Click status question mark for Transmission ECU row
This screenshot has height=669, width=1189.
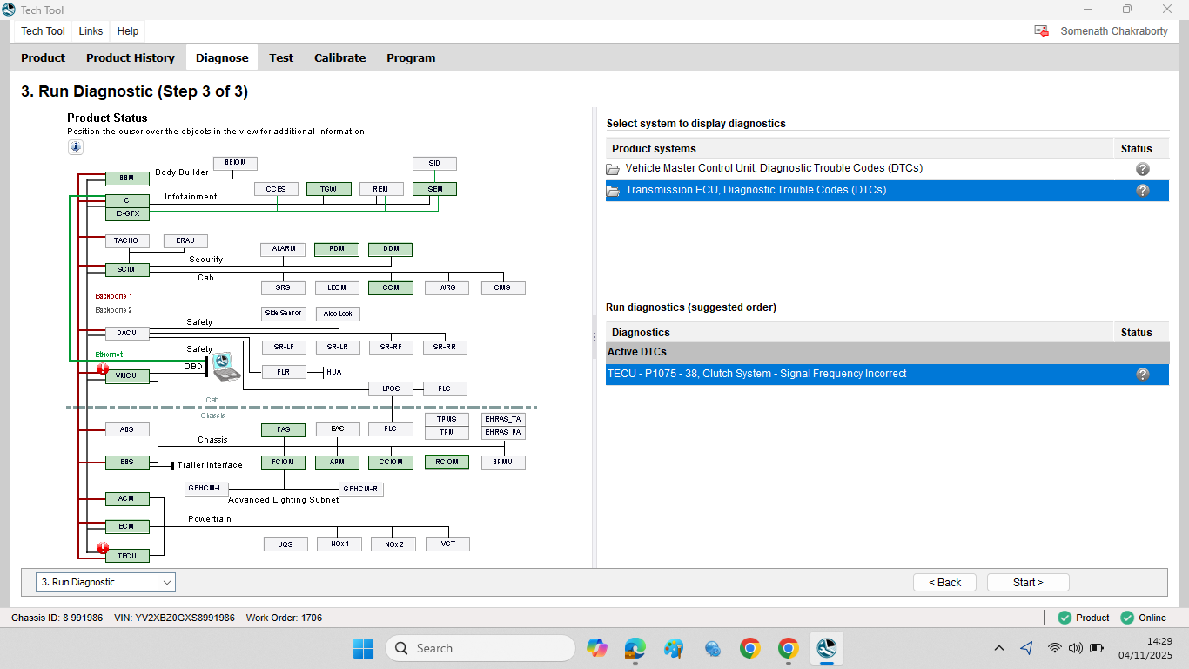1143,191
